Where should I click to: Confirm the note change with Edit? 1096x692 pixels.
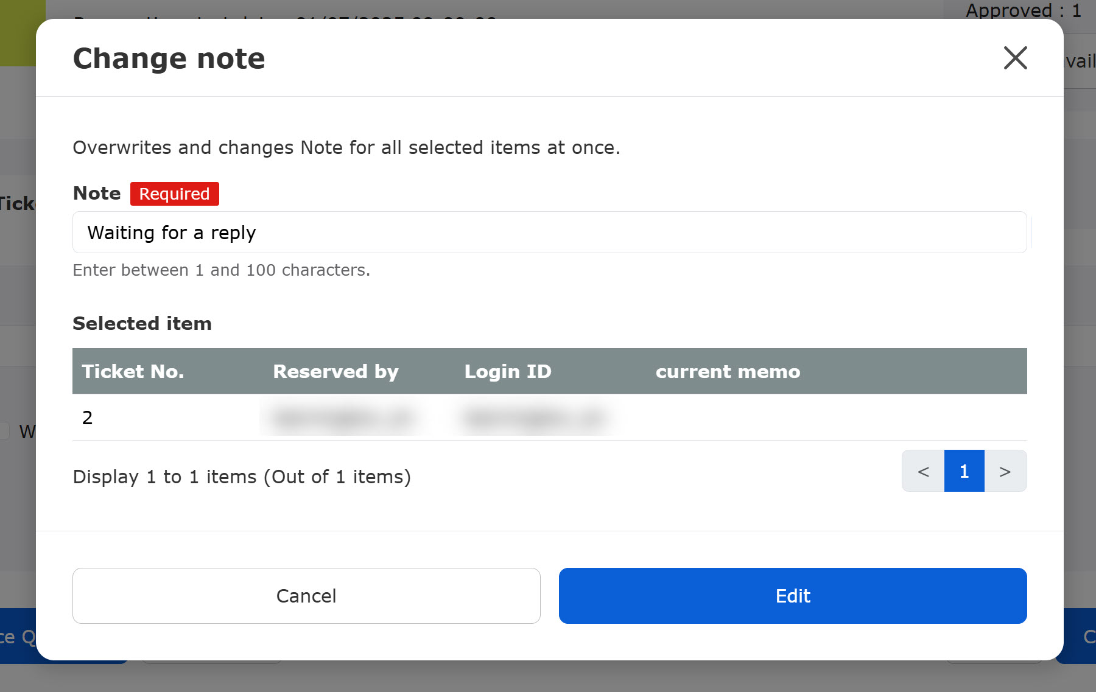(x=793, y=596)
